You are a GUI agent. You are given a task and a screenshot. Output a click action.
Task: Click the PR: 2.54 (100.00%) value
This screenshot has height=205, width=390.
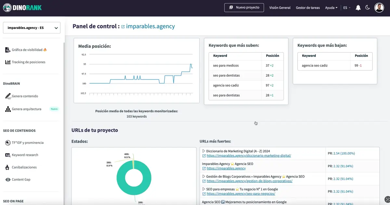344,153
